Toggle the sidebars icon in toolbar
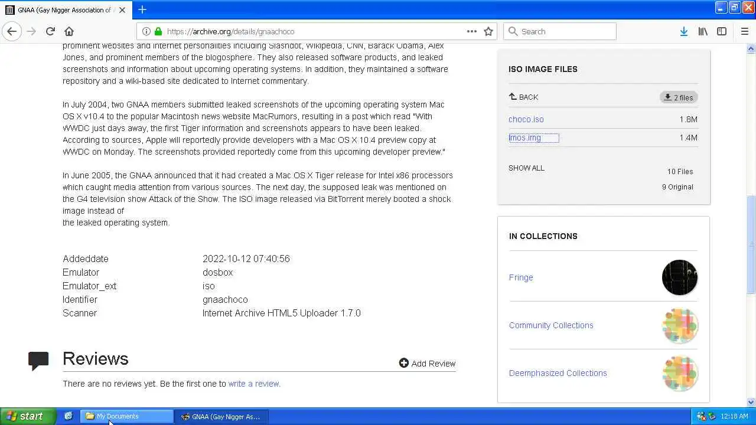 pos(722,31)
